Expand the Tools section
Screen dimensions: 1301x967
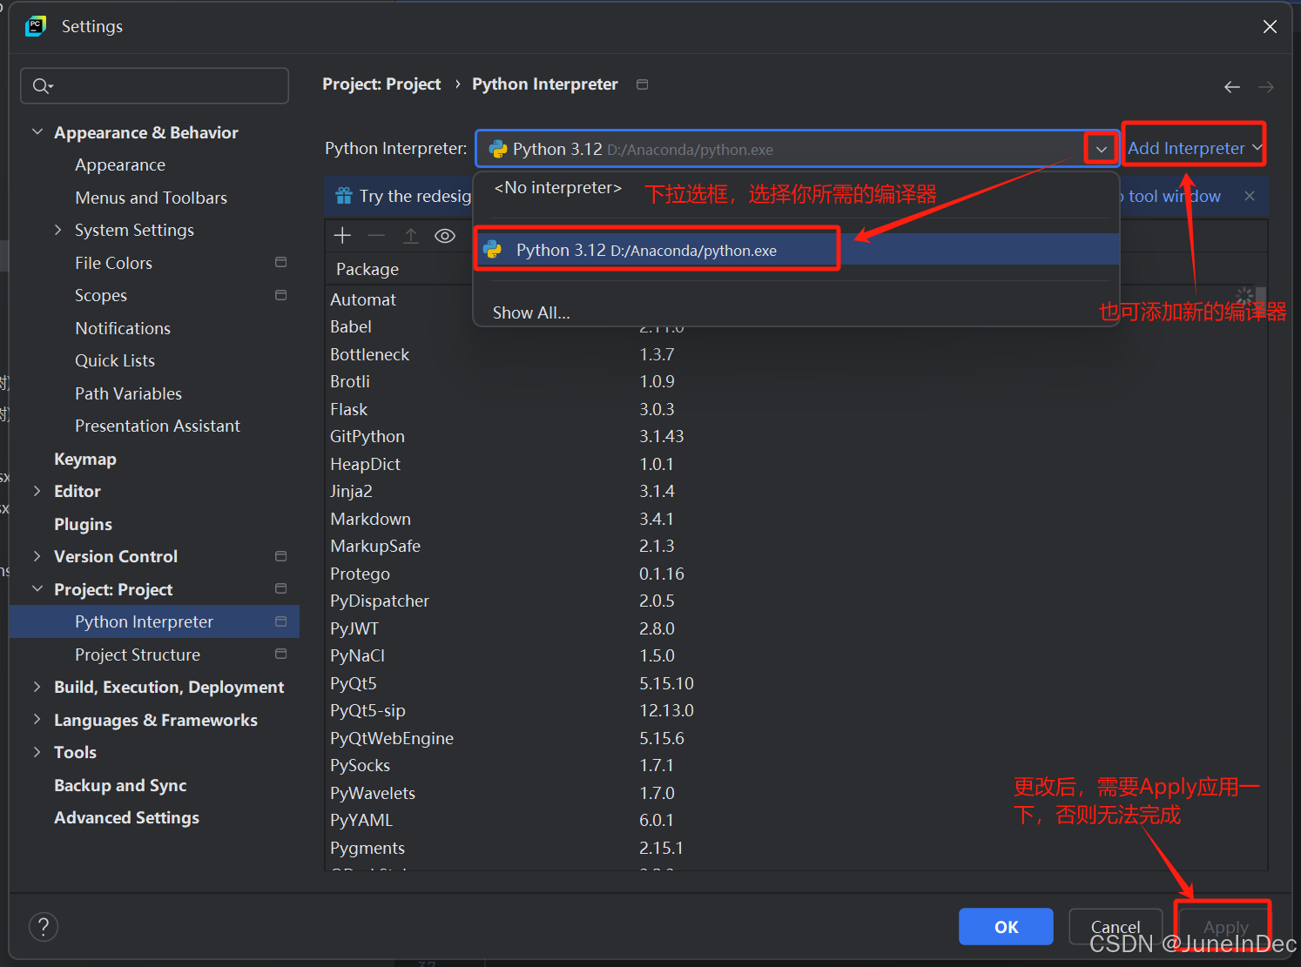coord(37,752)
